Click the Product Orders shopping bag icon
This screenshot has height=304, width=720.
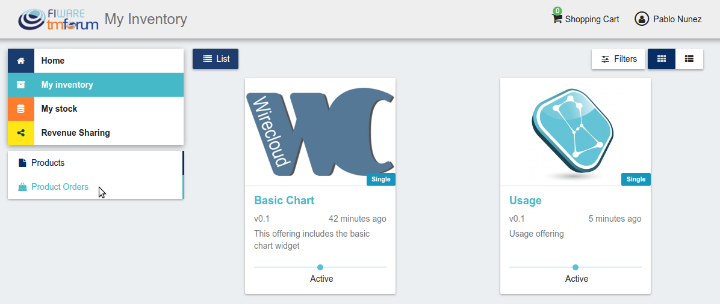point(22,187)
